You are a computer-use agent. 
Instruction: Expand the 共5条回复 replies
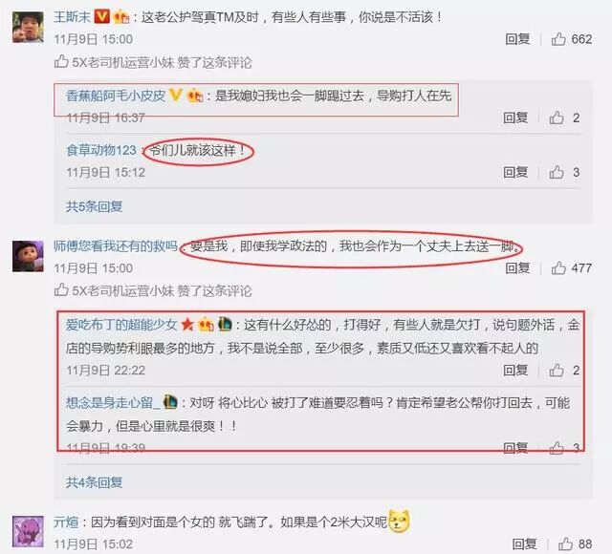click(x=94, y=206)
